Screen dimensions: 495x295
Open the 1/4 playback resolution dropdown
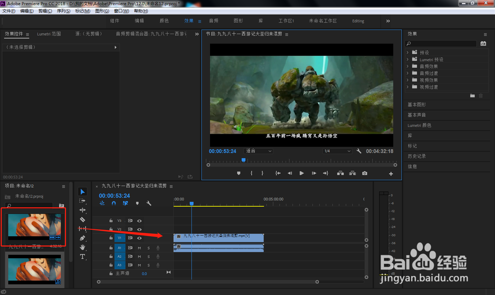337,151
